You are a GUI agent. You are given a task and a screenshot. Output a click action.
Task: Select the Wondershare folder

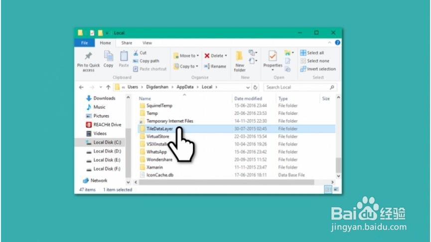click(x=236, y=160)
